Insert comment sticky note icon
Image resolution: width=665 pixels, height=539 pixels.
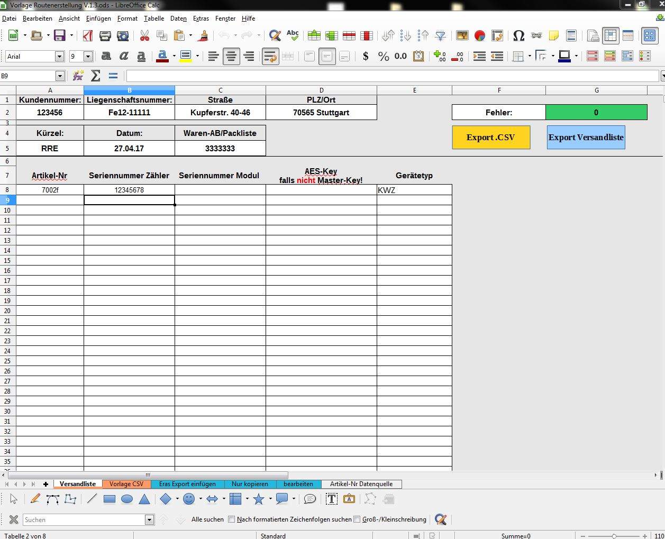(x=554, y=36)
